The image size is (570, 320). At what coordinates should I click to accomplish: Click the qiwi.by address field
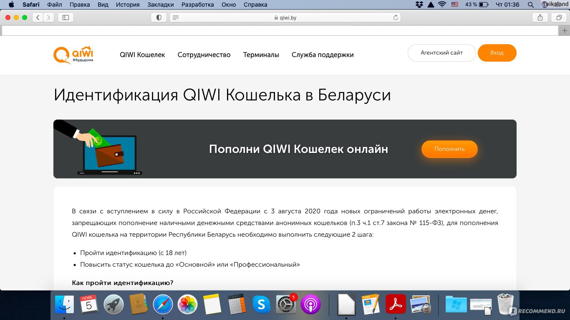(285, 17)
